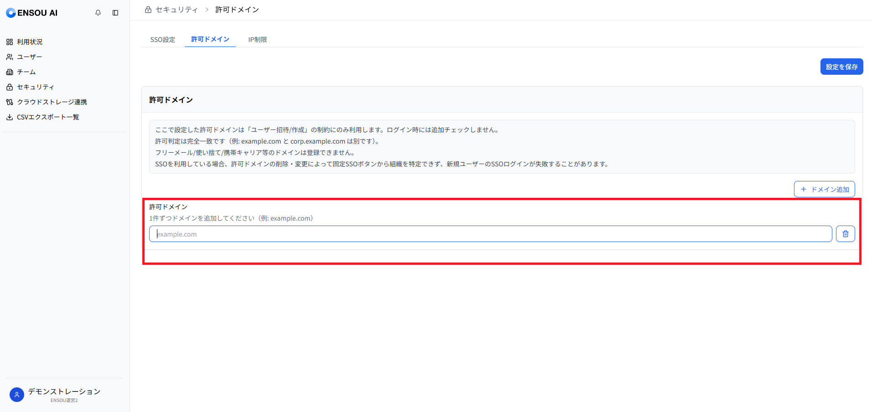Click the user avatar icon at bottom

point(17,395)
